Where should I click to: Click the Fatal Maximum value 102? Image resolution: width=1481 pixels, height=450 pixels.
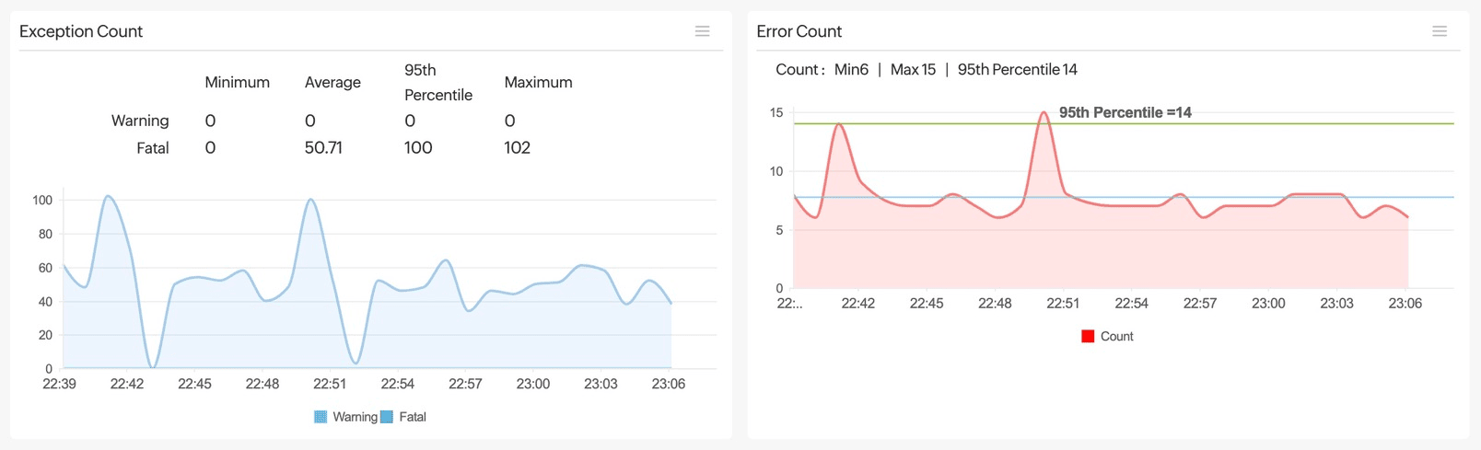click(517, 147)
